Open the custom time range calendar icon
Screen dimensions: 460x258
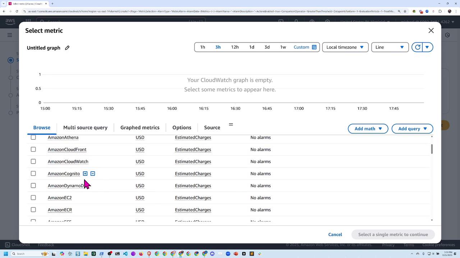314,47
